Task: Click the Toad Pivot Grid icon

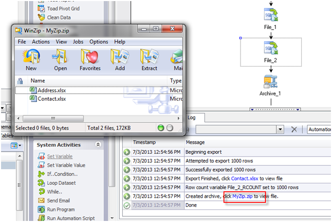Action: point(41,8)
